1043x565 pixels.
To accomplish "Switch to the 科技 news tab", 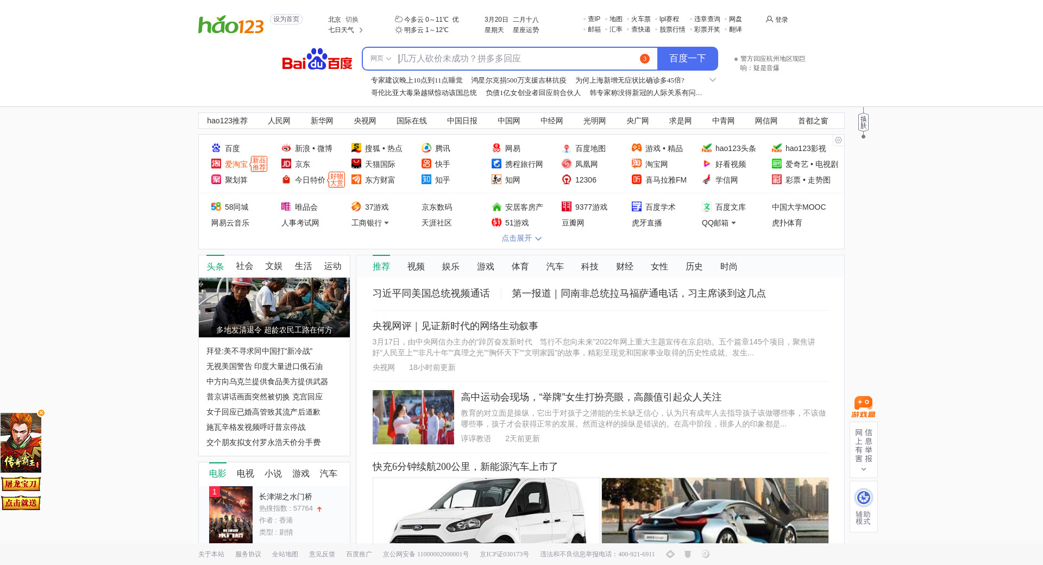I will (x=589, y=267).
